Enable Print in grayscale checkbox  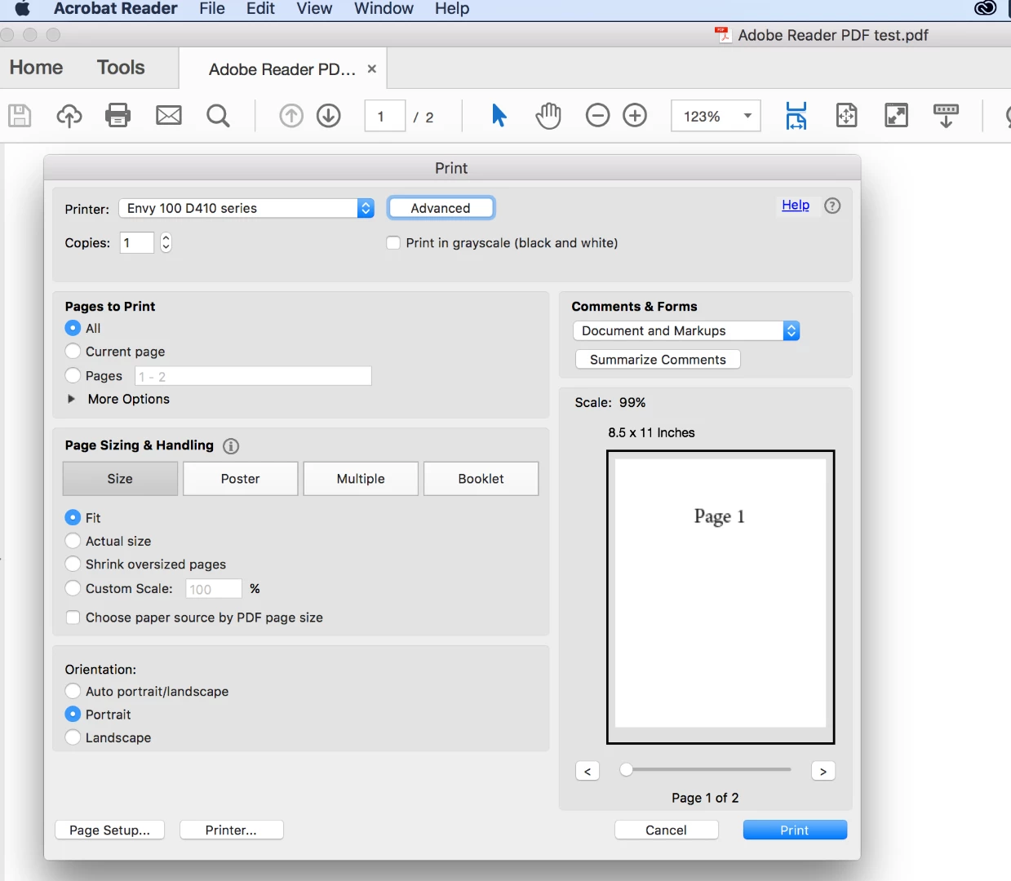pyautogui.click(x=393, y=243)
